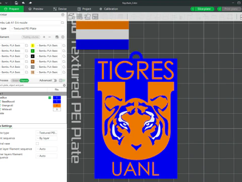This screenshot has width=242, height=182.
Task: Expand the Print plate dropdown arrow
Action: [x=219, y=9]
